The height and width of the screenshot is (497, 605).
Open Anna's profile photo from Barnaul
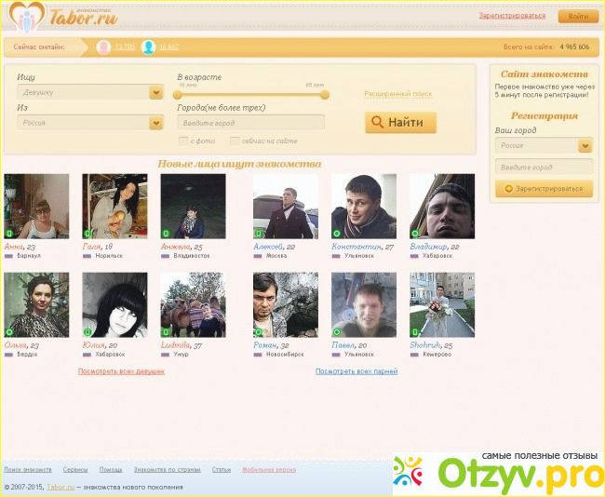tap(36, 206)
